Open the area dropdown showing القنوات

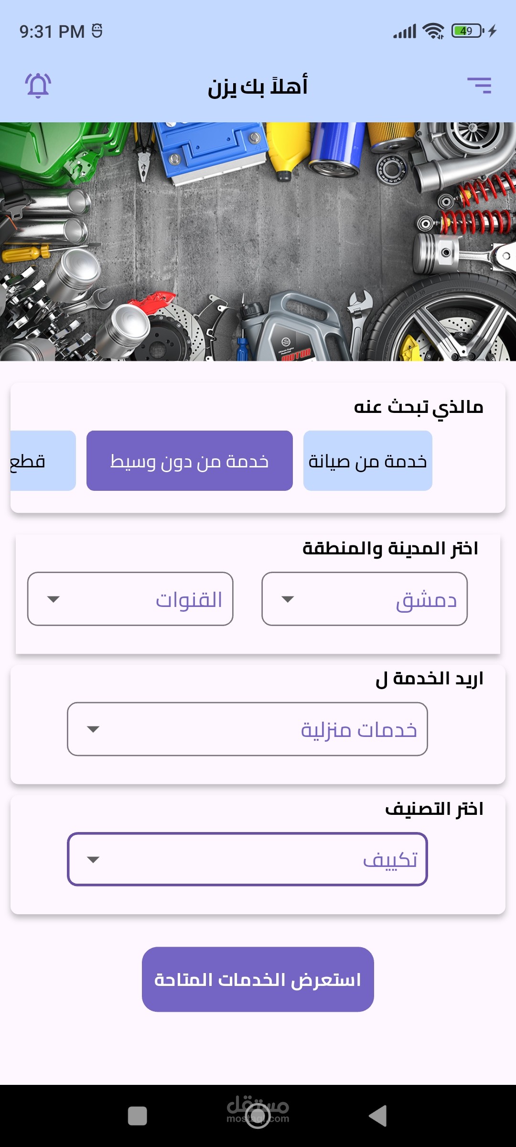pos(130,599)
